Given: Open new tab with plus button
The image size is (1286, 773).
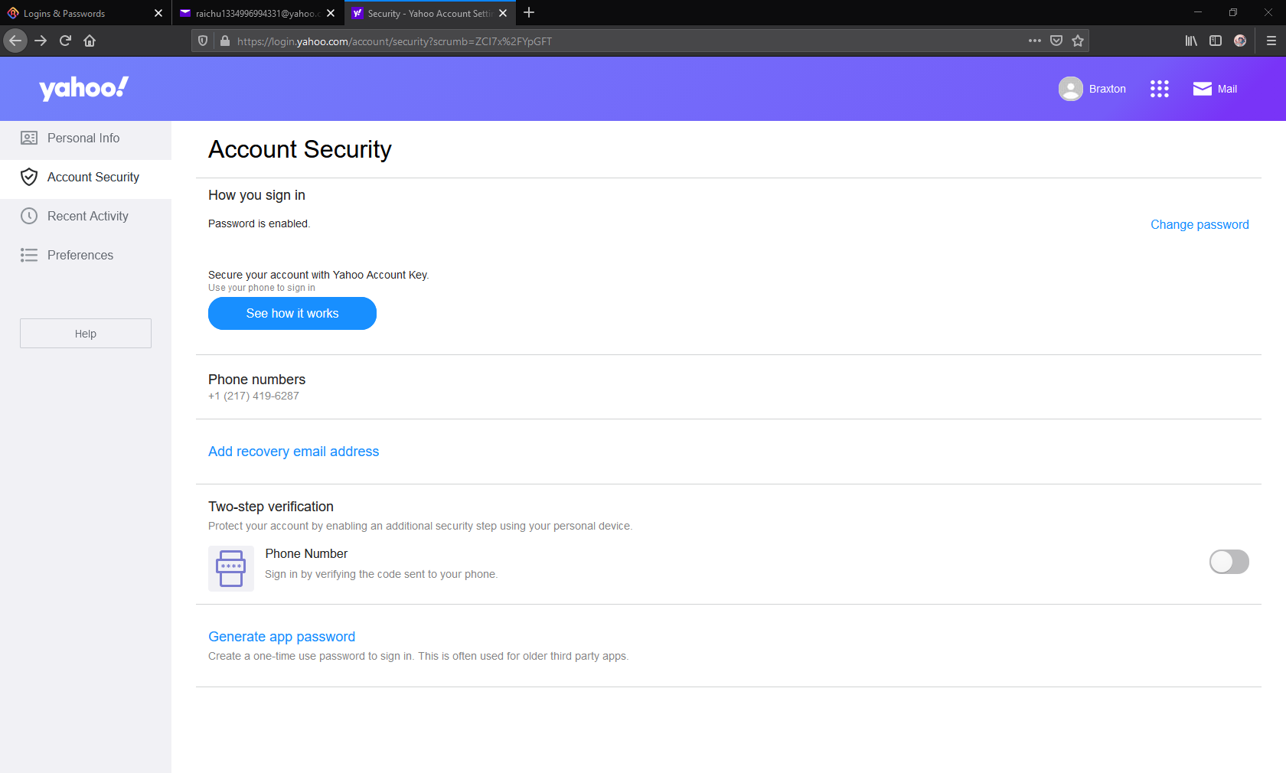Looking at the screenshot, I should coord(529,13).
